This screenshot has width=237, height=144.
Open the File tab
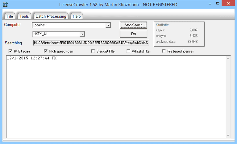(x=10, y=16)
